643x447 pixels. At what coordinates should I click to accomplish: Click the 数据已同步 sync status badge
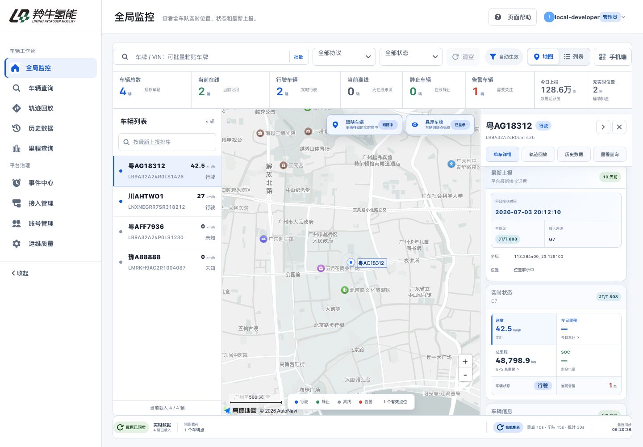[x=131, y=427]
